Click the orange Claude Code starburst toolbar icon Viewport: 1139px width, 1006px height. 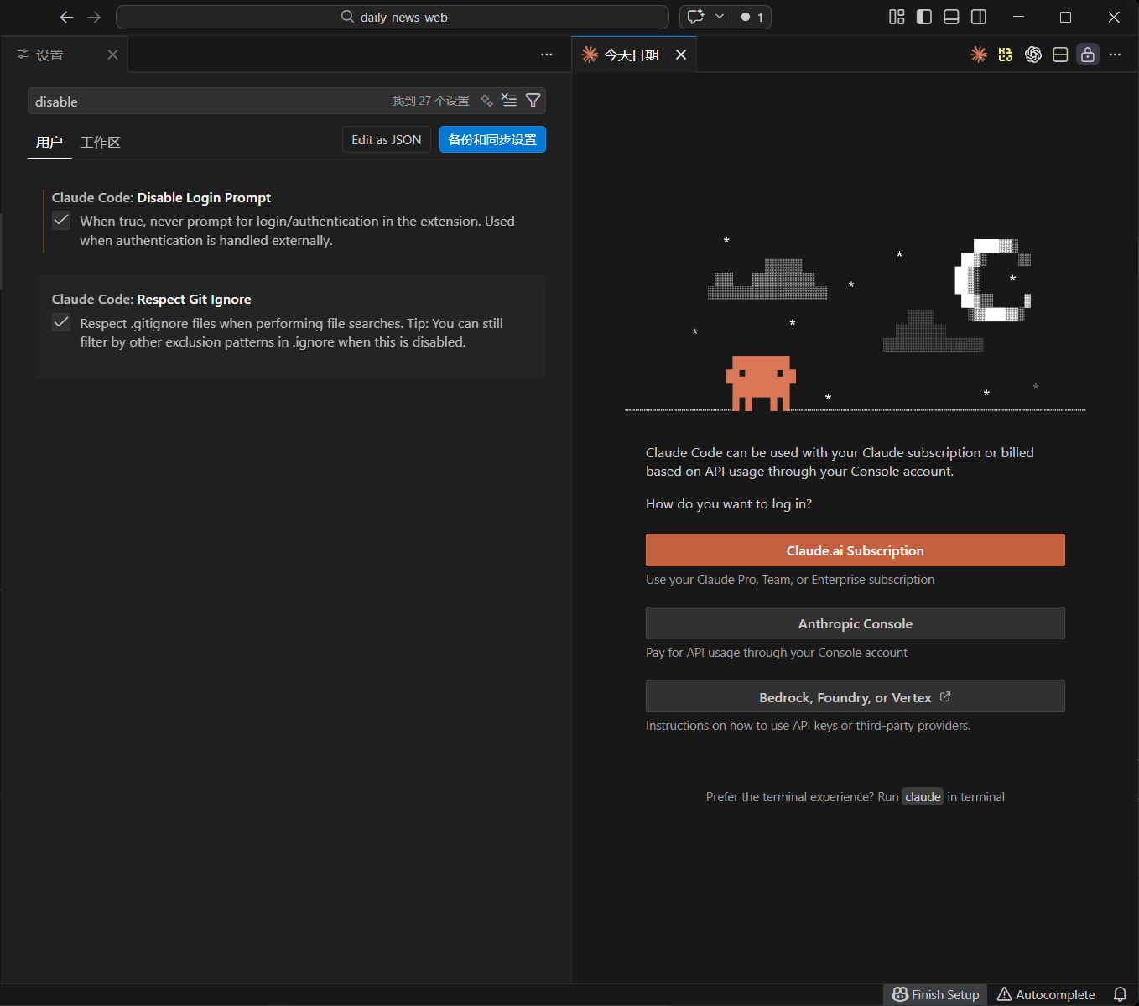click(979, 55)
